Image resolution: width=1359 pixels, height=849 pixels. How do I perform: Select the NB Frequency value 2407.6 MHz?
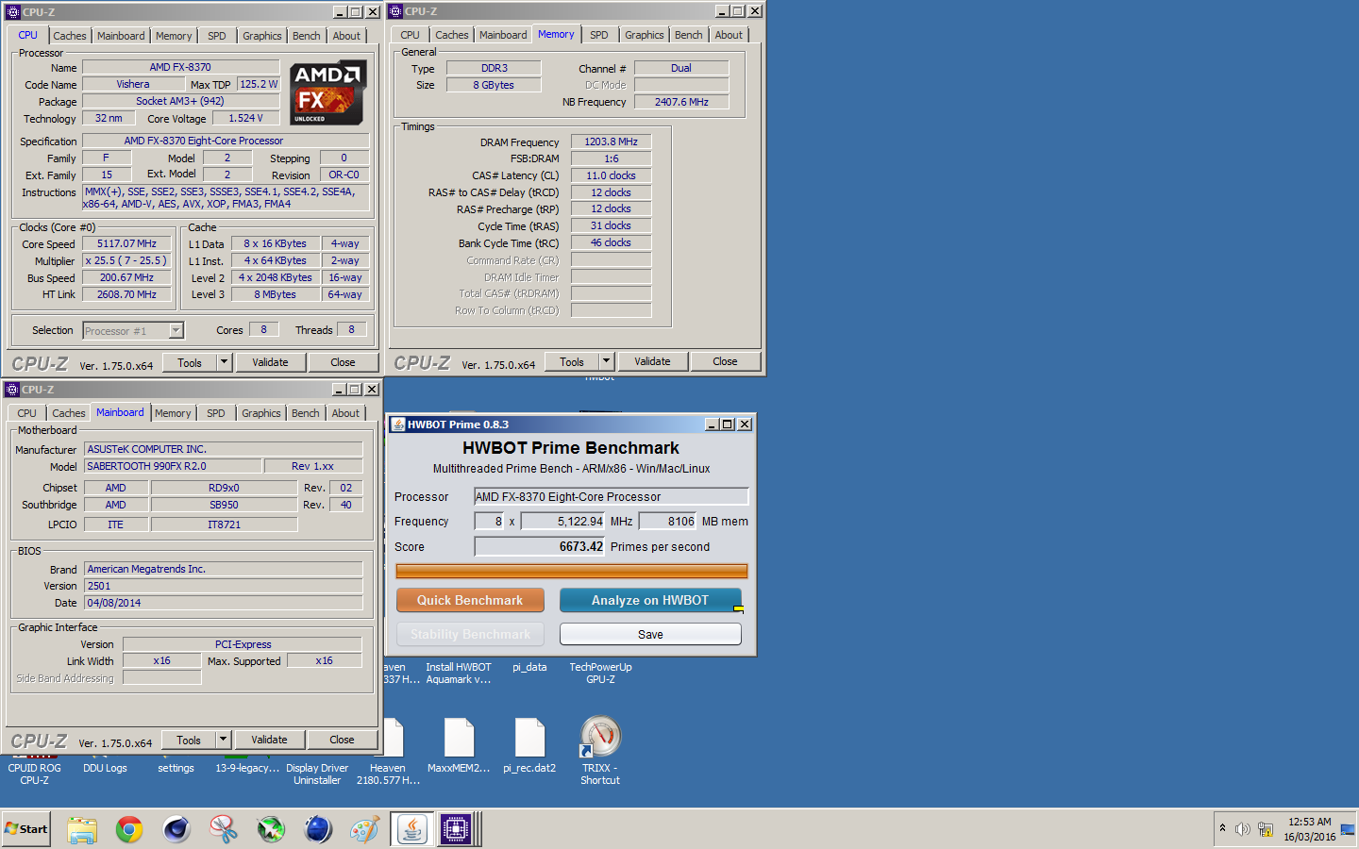point(681,102)
